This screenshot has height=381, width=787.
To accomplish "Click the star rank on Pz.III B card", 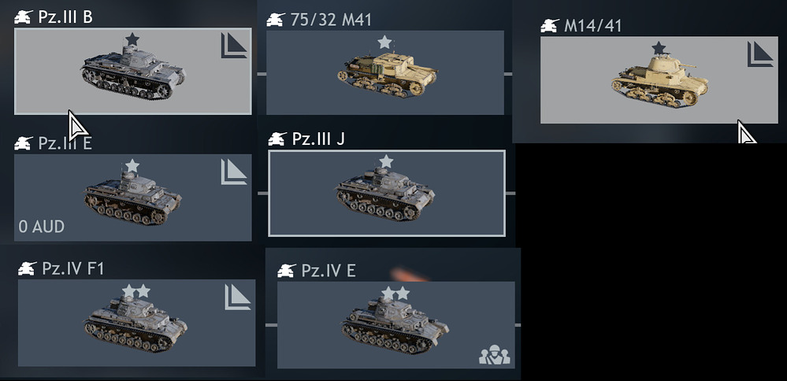I will [132, 39].
